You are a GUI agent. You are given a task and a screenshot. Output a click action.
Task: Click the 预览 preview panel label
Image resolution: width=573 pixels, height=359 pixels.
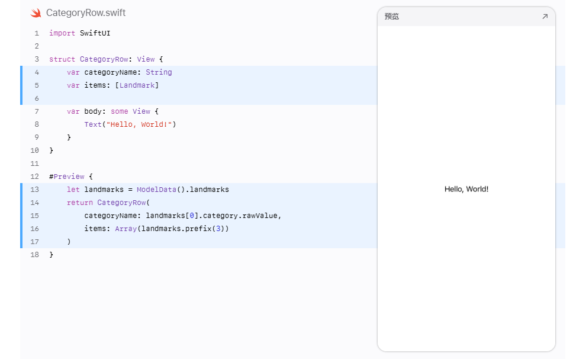[392, 17]
